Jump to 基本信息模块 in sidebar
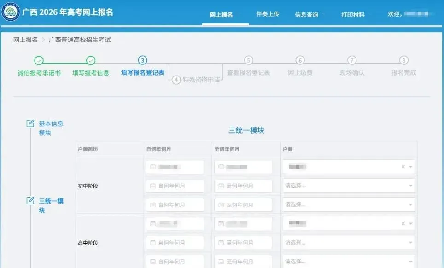 pos(51,128)
